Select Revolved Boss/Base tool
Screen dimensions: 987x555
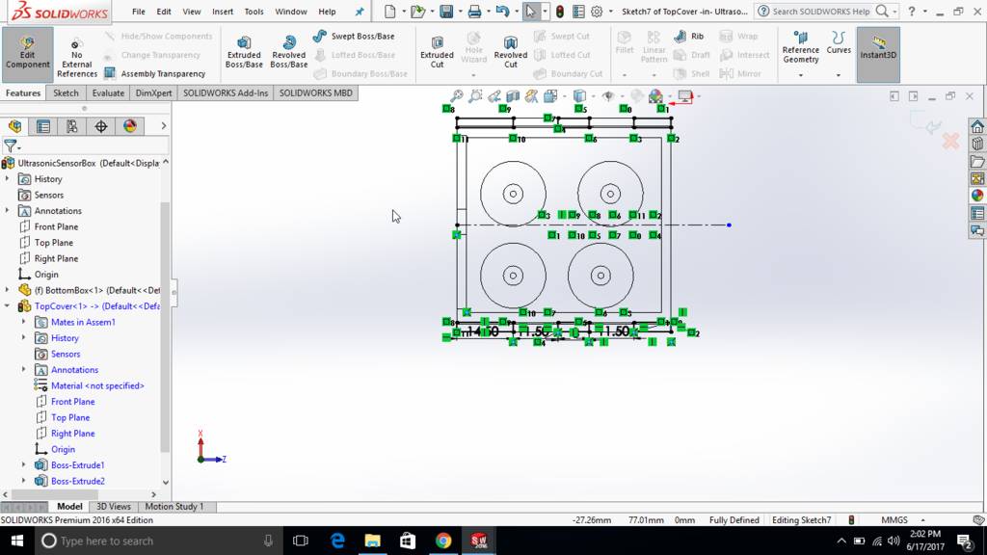pyautogui.click(x=289, y=53)
